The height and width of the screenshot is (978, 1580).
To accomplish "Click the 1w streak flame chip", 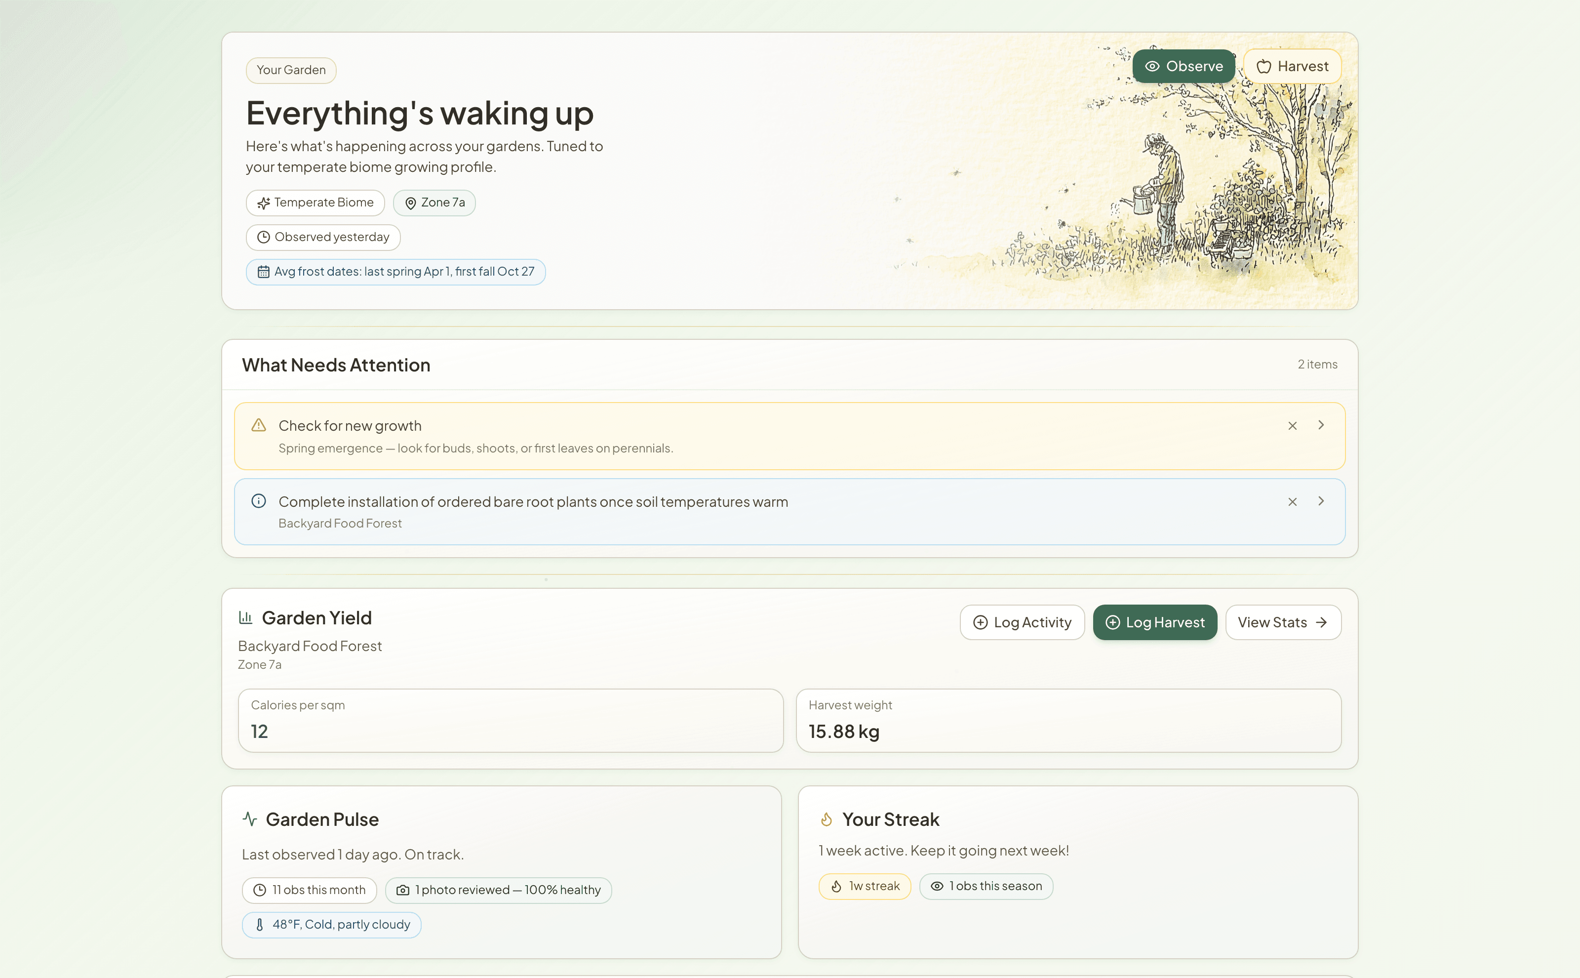I will tap(865, 886).
